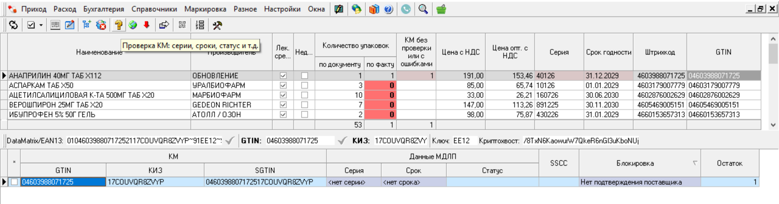Screen dimensions: 779x204
Task: Click the Цена с НДС column header
Action: (461, 52)
